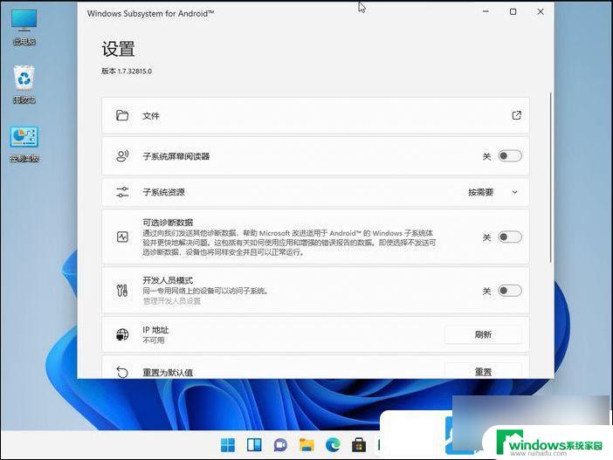Click the 子系统屏幕阅读器 screen reader icon
Image resolution: width=613 pixels, height=460 pixels.
pos(122,156)
